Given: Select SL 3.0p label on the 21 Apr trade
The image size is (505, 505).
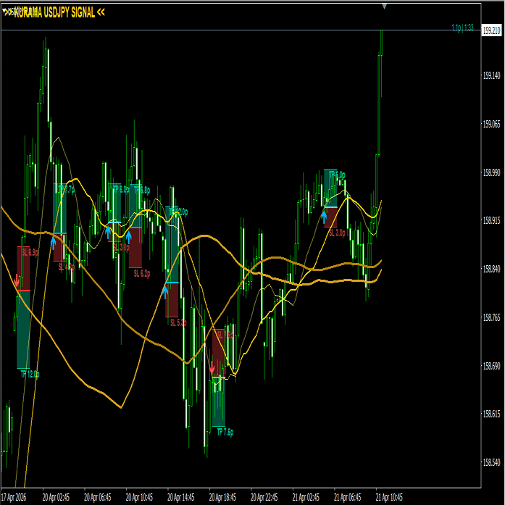Looking at the screenshot, I should point(337,233).
